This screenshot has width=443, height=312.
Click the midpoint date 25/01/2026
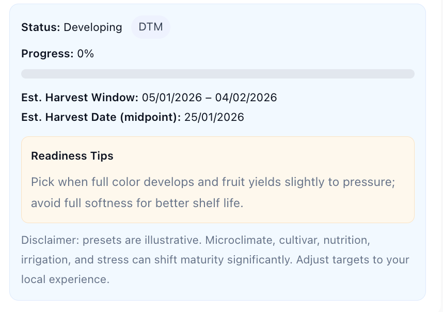214,117
